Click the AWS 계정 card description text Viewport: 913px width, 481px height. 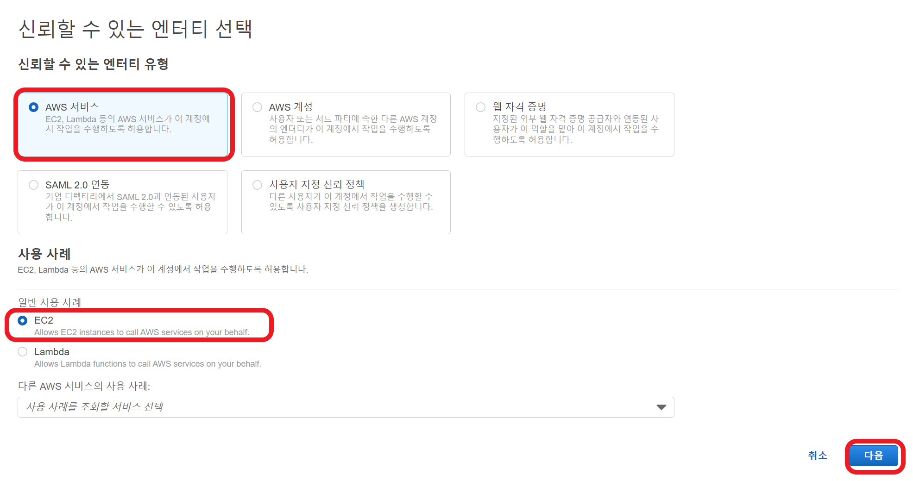click(x=353, y=129)
